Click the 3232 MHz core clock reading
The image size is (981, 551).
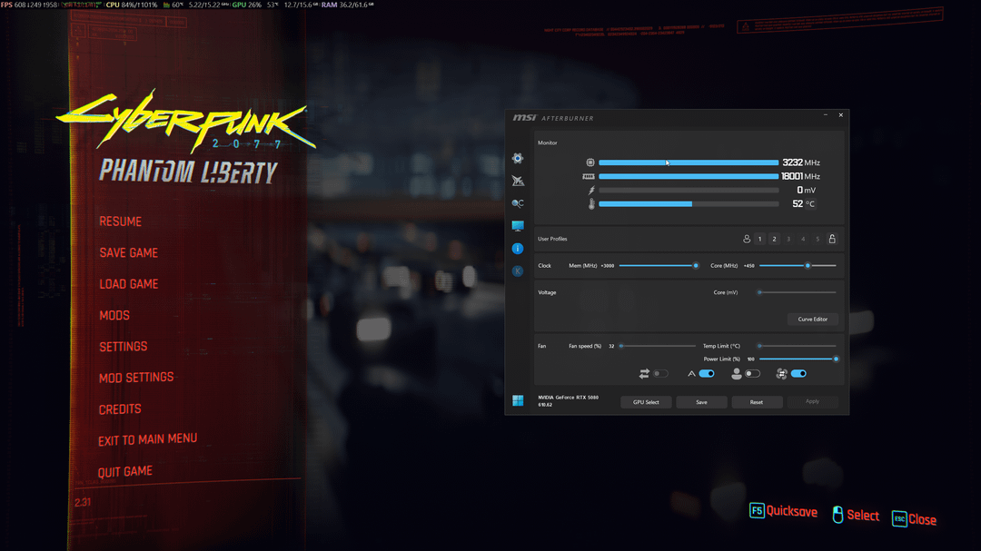(x=801, y=162)
